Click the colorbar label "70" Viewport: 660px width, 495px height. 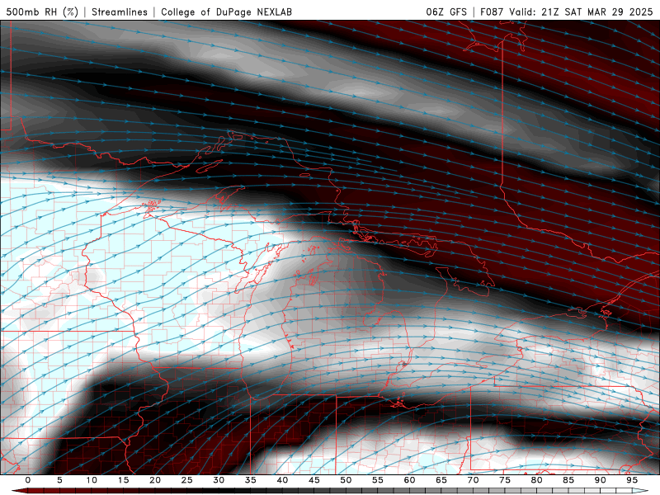click(x=473, y=480)
